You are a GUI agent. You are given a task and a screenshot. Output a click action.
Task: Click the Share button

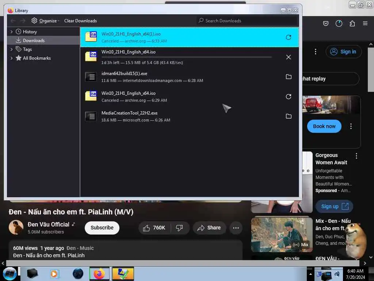coord(209,228)
